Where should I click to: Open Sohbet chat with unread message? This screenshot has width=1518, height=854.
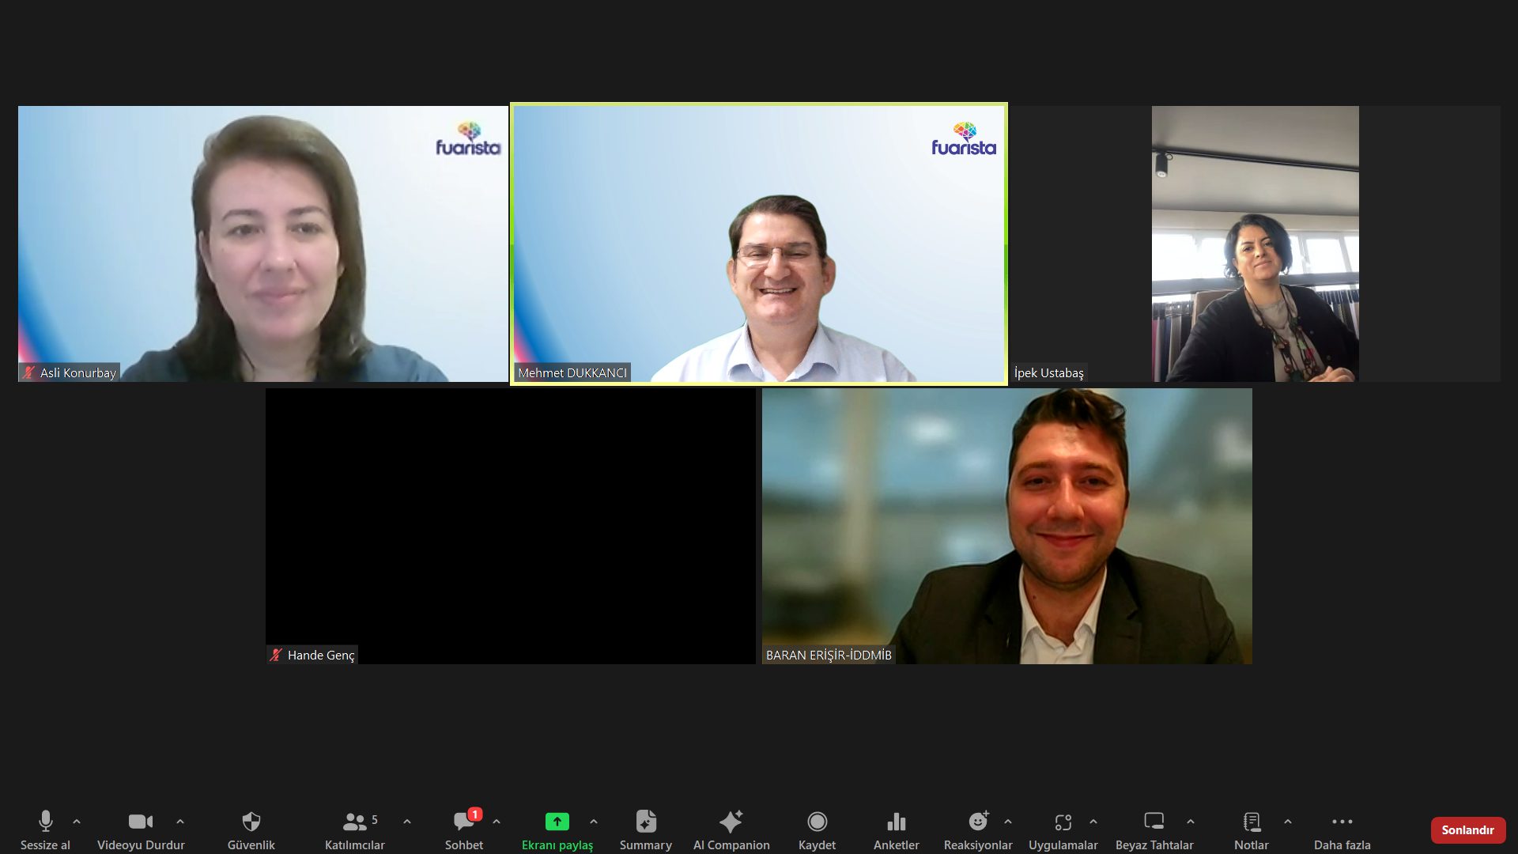[464, 822]
